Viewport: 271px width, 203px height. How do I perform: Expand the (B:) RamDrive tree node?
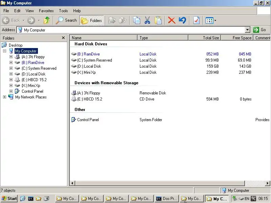(x=11, y=62)
